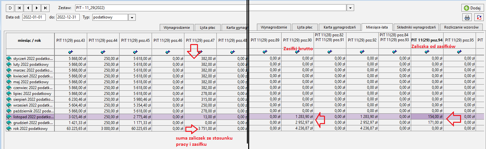This screenshot has width=486, height=149.
Task: Click the cell 5 354,40 zł
Action: (135, 105)
